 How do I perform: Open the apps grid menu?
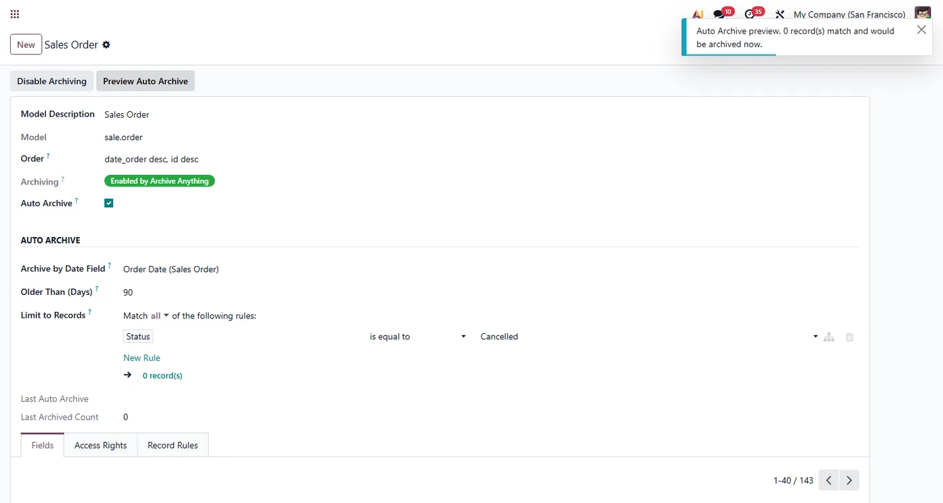[15, 14]
